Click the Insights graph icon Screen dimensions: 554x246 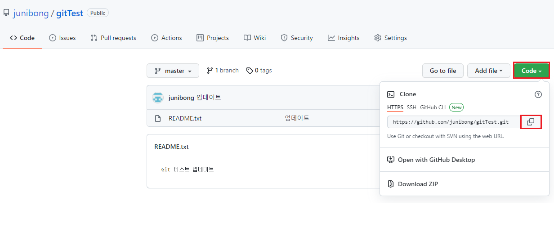click(331, 38)
